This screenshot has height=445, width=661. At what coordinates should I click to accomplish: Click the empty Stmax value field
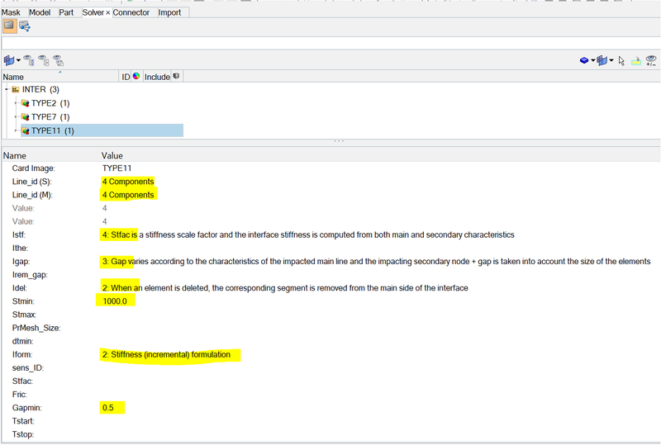379,315
